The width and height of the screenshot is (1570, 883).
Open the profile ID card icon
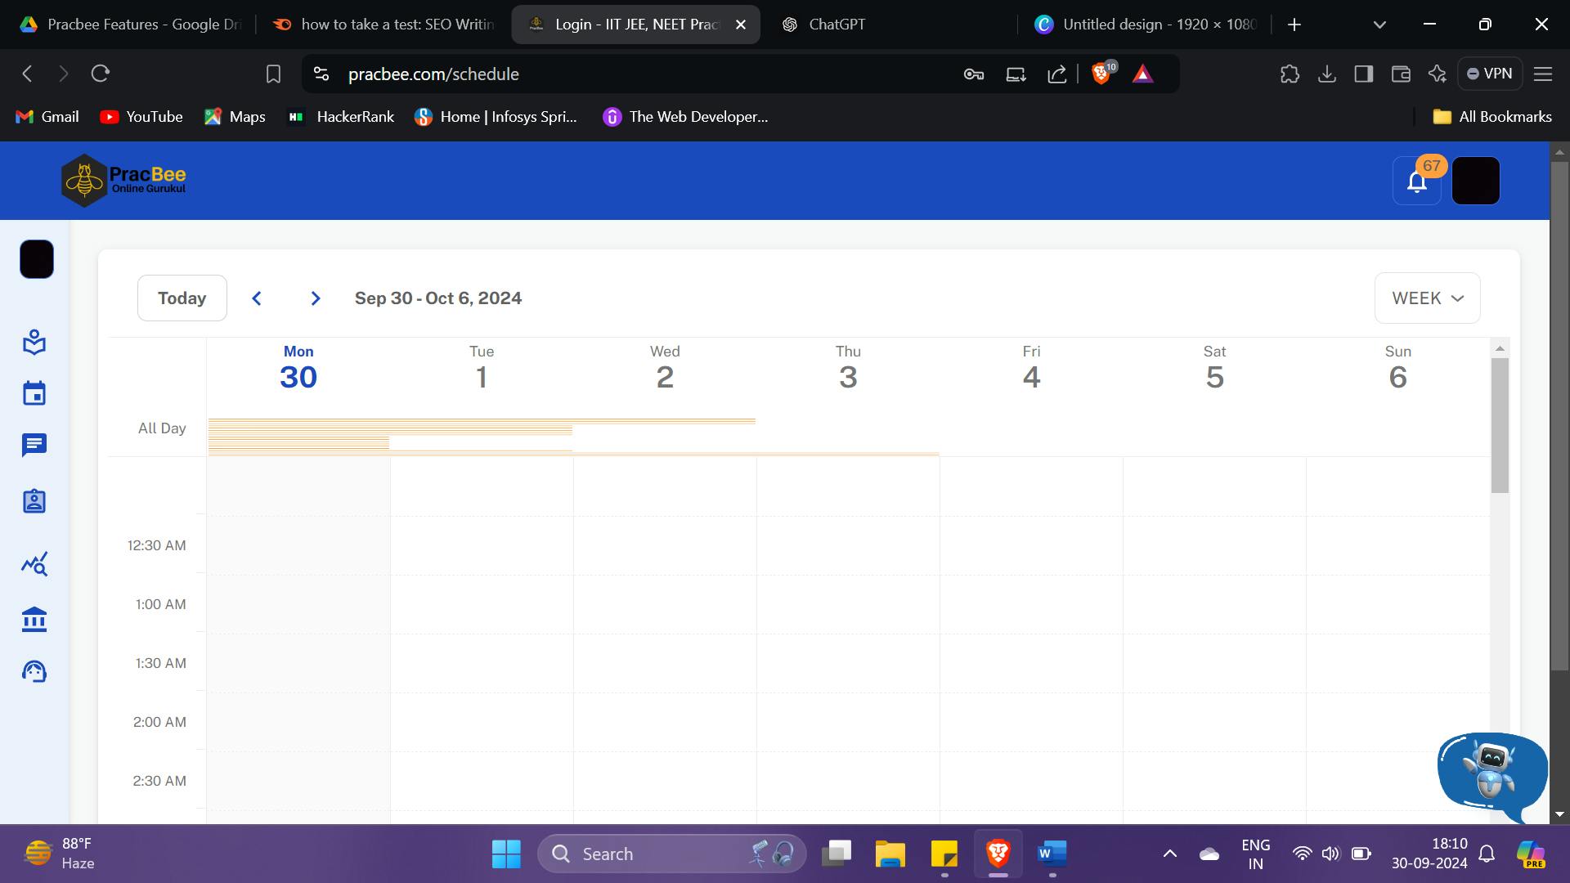click(x=34, y=501)
